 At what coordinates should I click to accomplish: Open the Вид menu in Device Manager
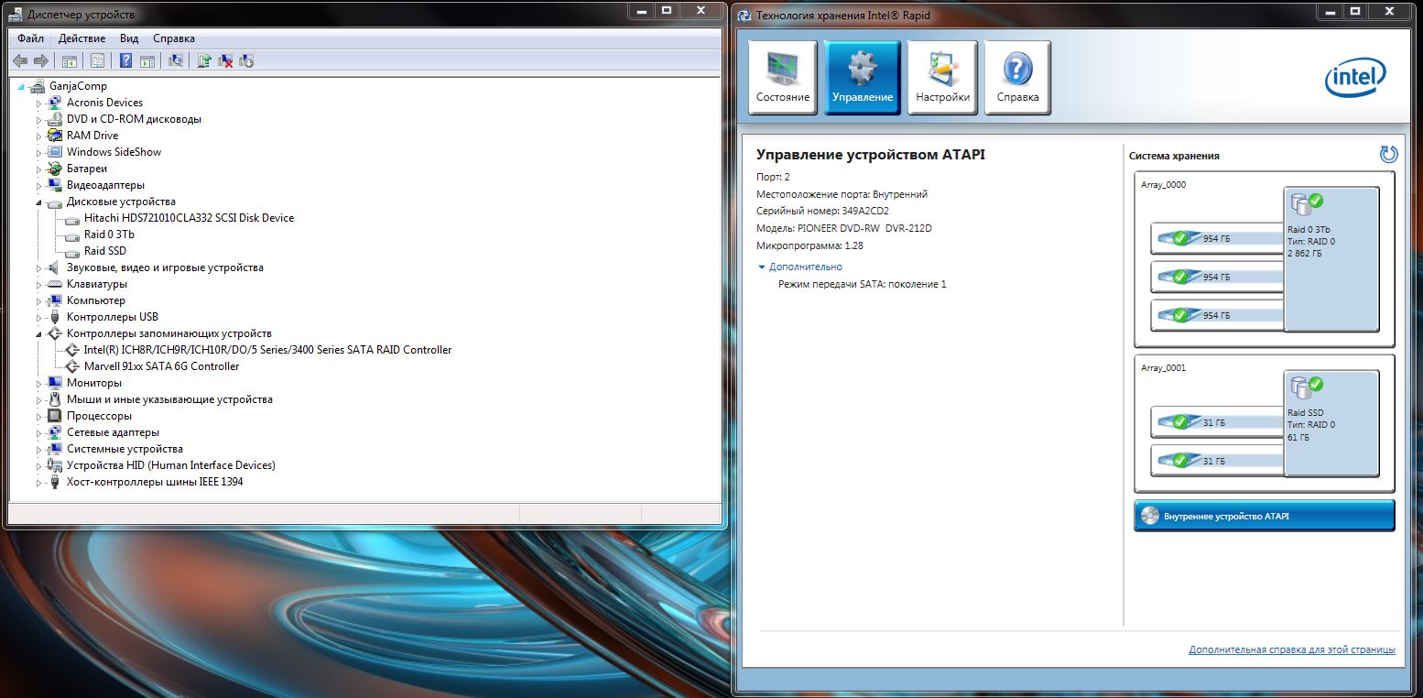(x=129, y=38)
